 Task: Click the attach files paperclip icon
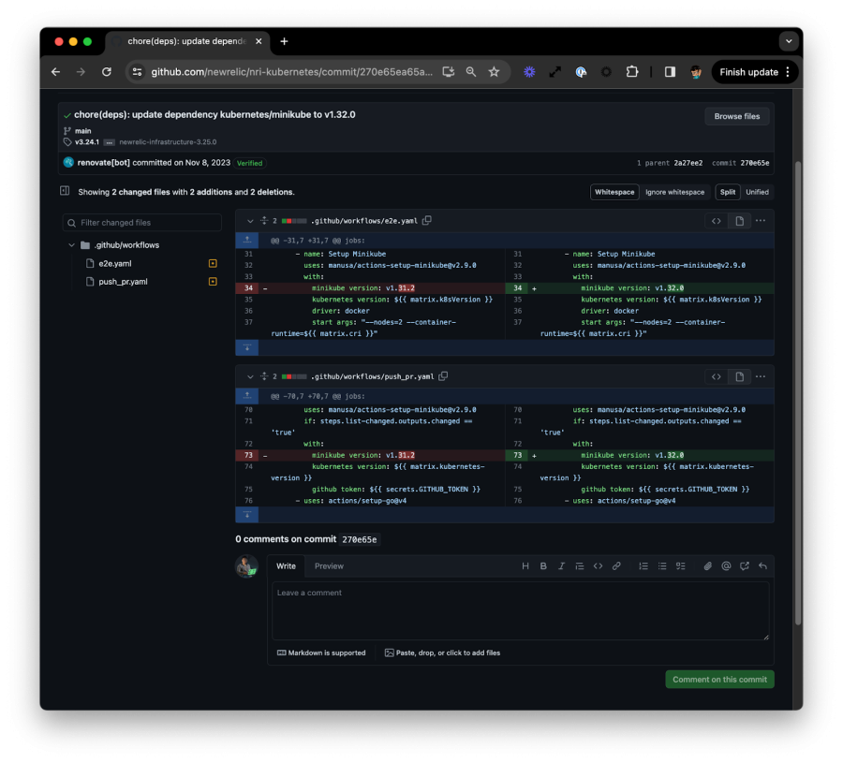click(708, 566)
